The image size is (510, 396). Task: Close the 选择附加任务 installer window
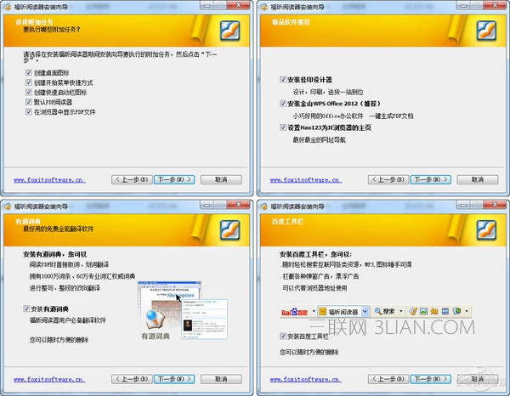(x=238, y=5)
